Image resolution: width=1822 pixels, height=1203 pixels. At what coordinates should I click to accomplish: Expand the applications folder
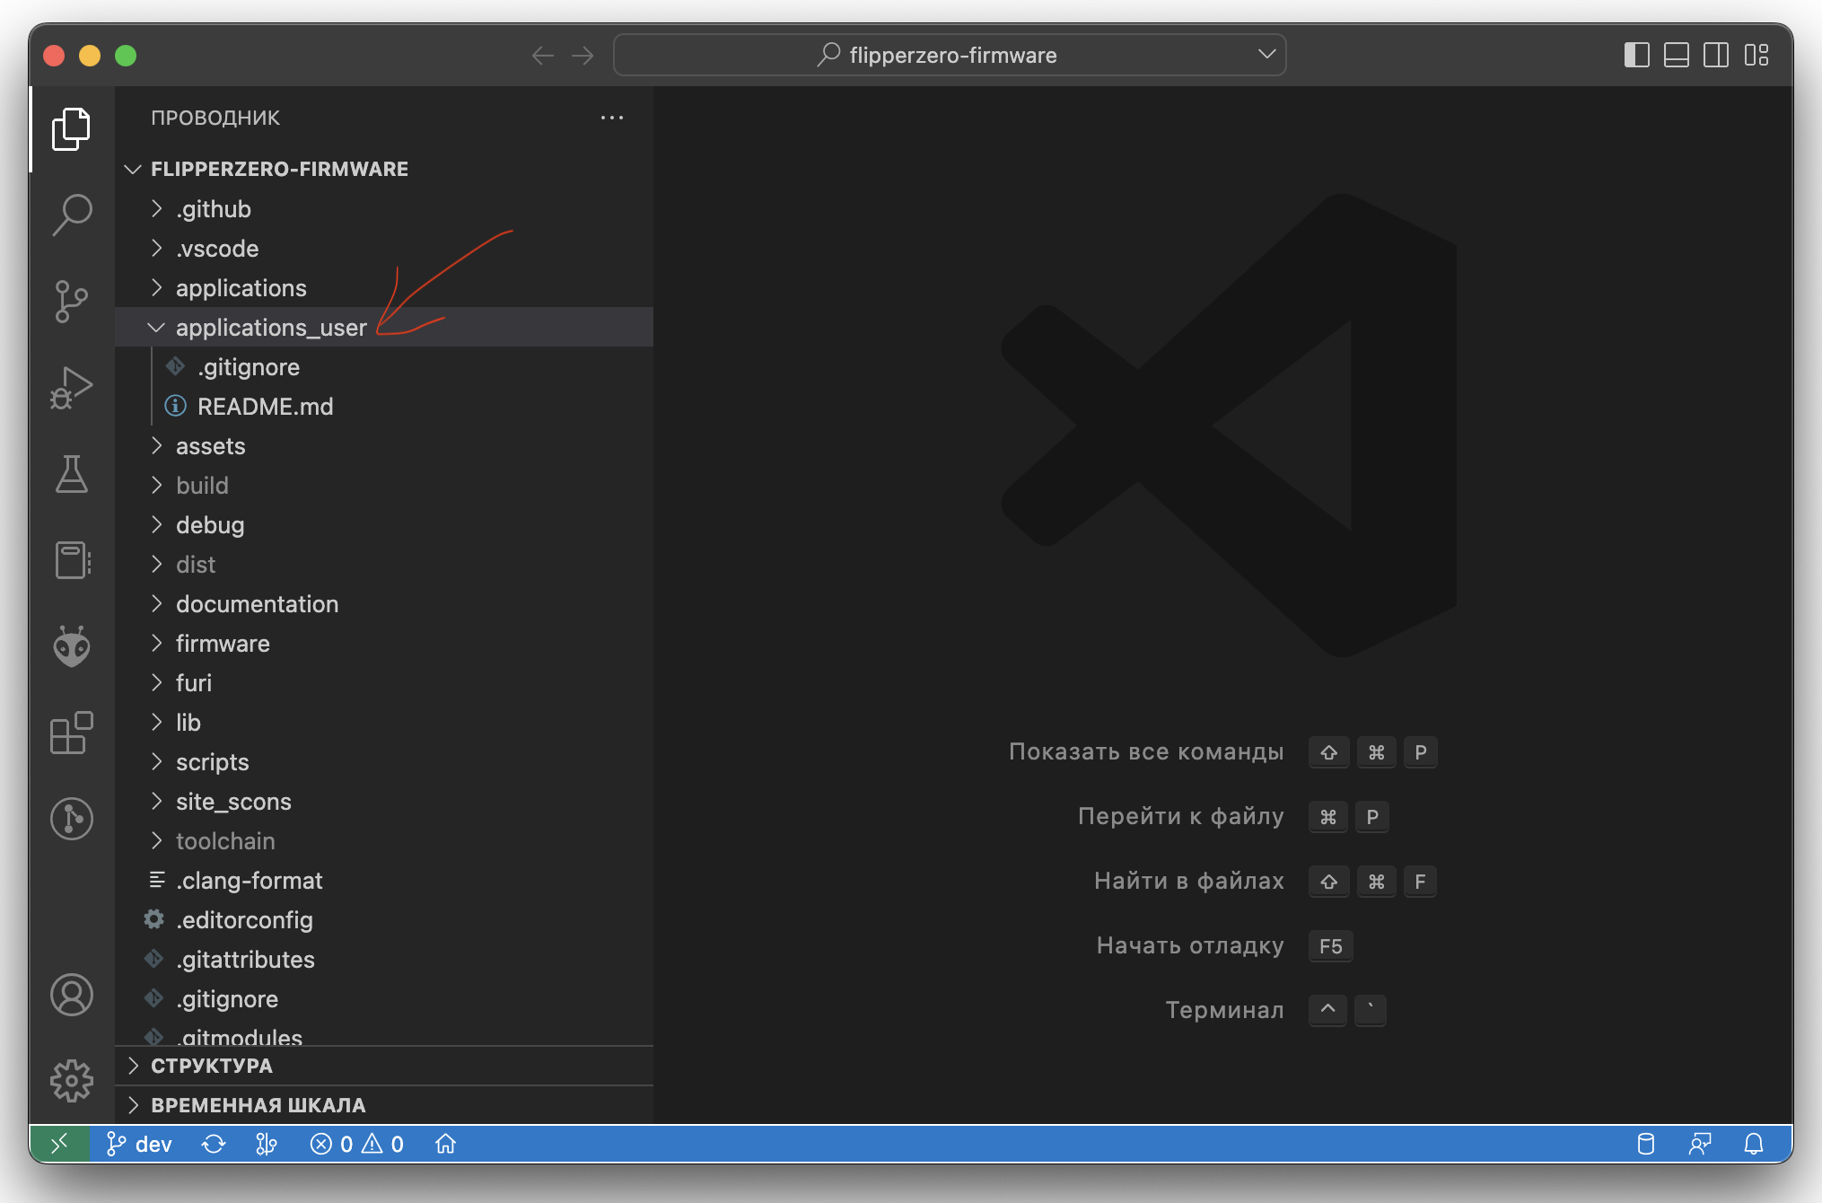coord(384,287)
